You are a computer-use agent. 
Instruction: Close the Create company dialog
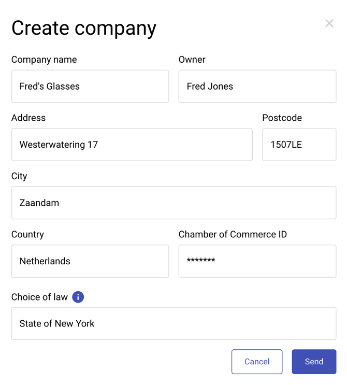click(x=329, y=23)
